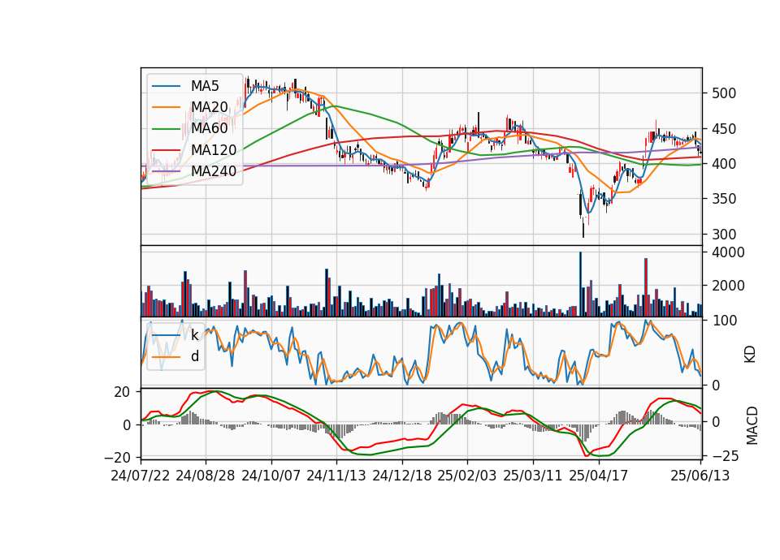This screenshot has width=780, height=560.
Task: Click the MA120 legend label
Action: pyautogui.click(x=214, y=149)
